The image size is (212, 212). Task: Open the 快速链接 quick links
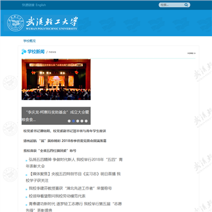tap(28, 5)
